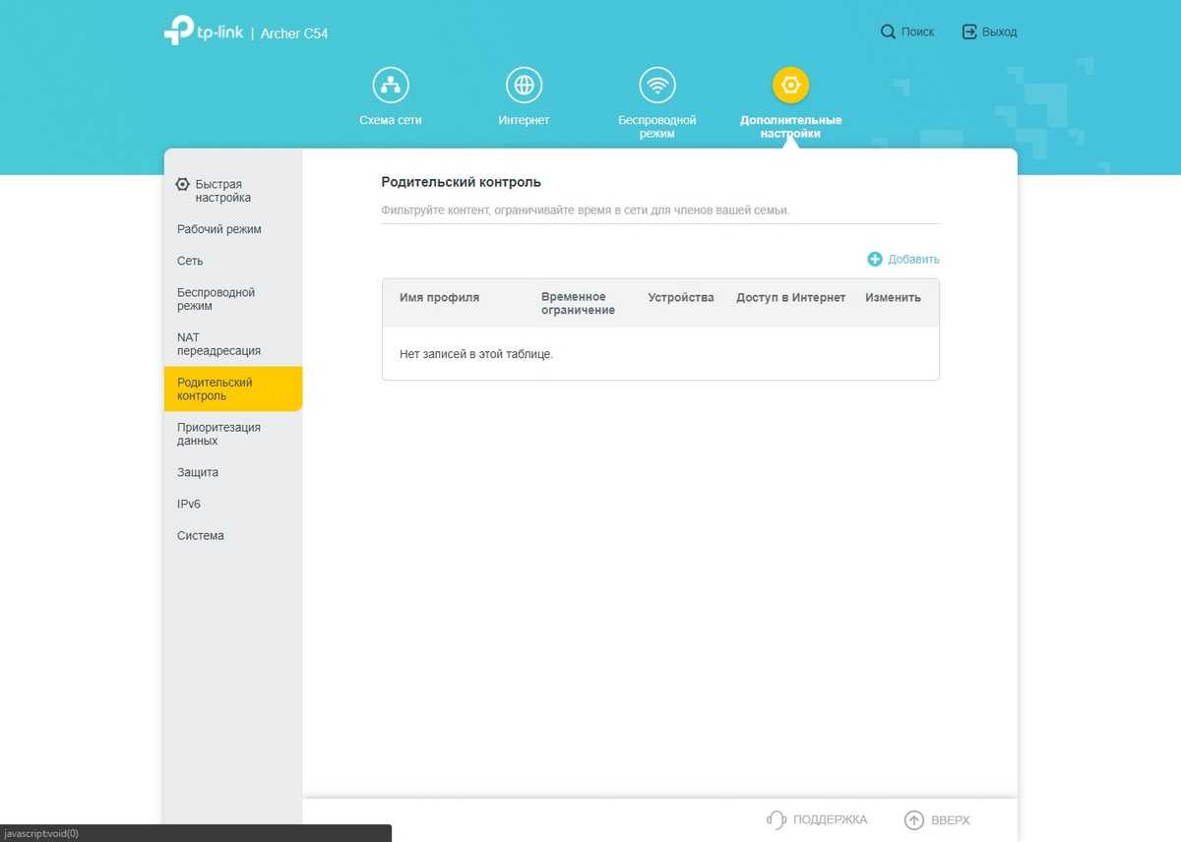This screenshot has height=842, width=1181.
Task: Go to the IPv6 settings page
Action: [x=189, y=504]
